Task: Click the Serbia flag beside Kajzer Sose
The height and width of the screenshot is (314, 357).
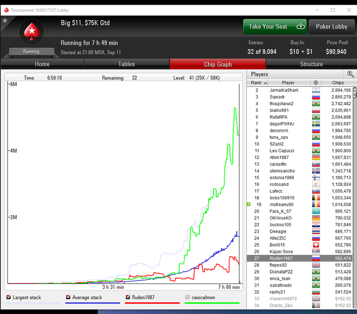Action: (x=316, y=252)
